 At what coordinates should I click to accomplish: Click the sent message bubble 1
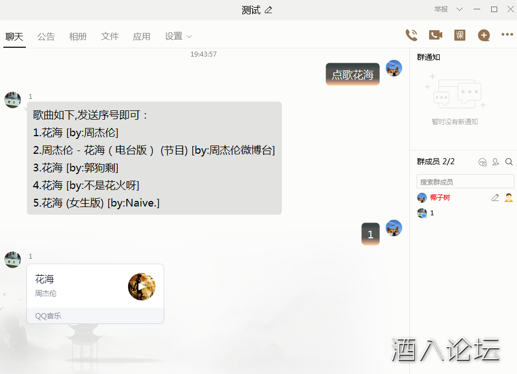(370, 234)
